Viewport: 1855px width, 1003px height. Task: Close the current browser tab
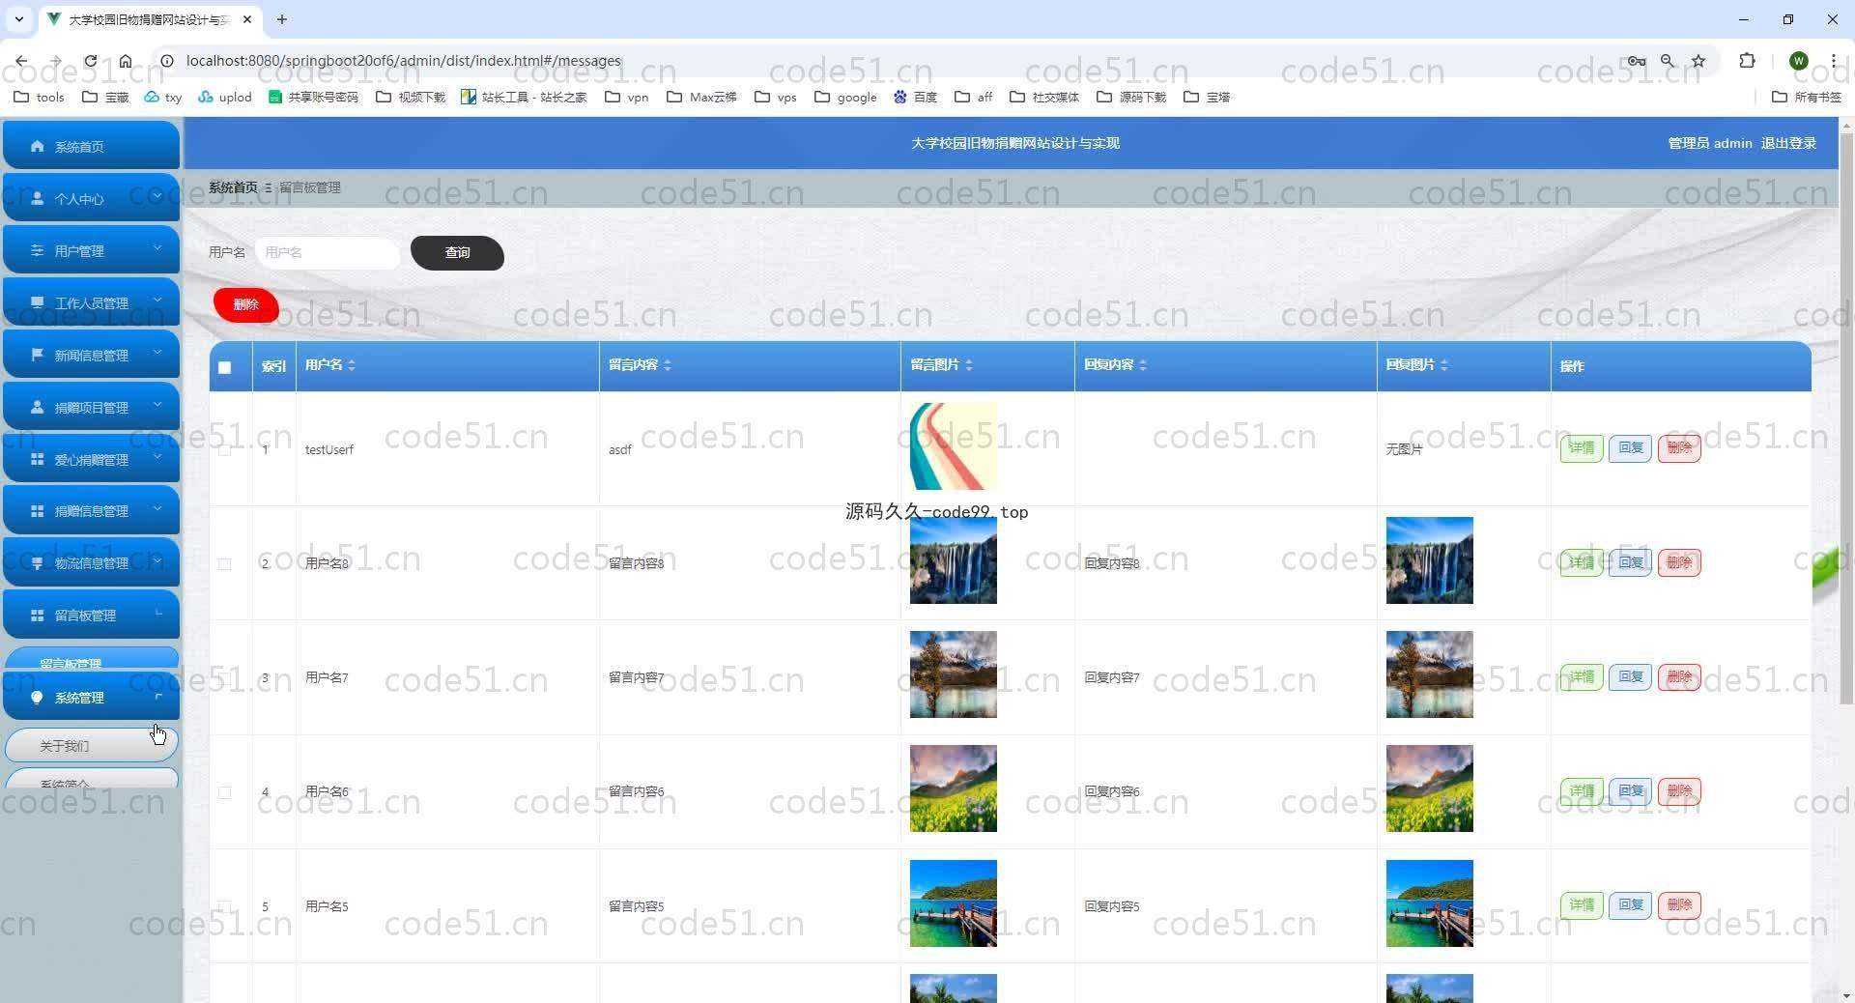[x=247, y=19]
